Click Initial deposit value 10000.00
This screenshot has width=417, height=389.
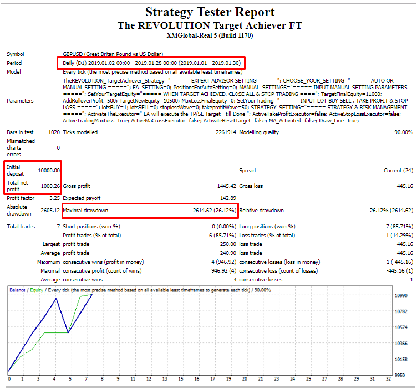49,170
